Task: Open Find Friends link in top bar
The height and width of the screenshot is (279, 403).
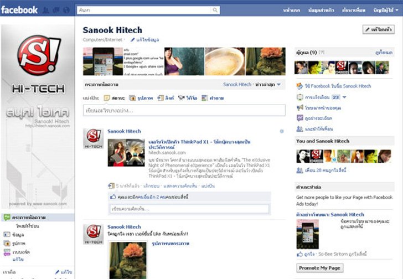Action: coord(354,11)
